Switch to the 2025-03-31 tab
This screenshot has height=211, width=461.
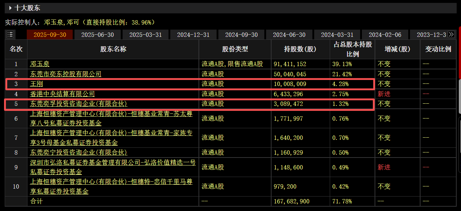[146, 35]
